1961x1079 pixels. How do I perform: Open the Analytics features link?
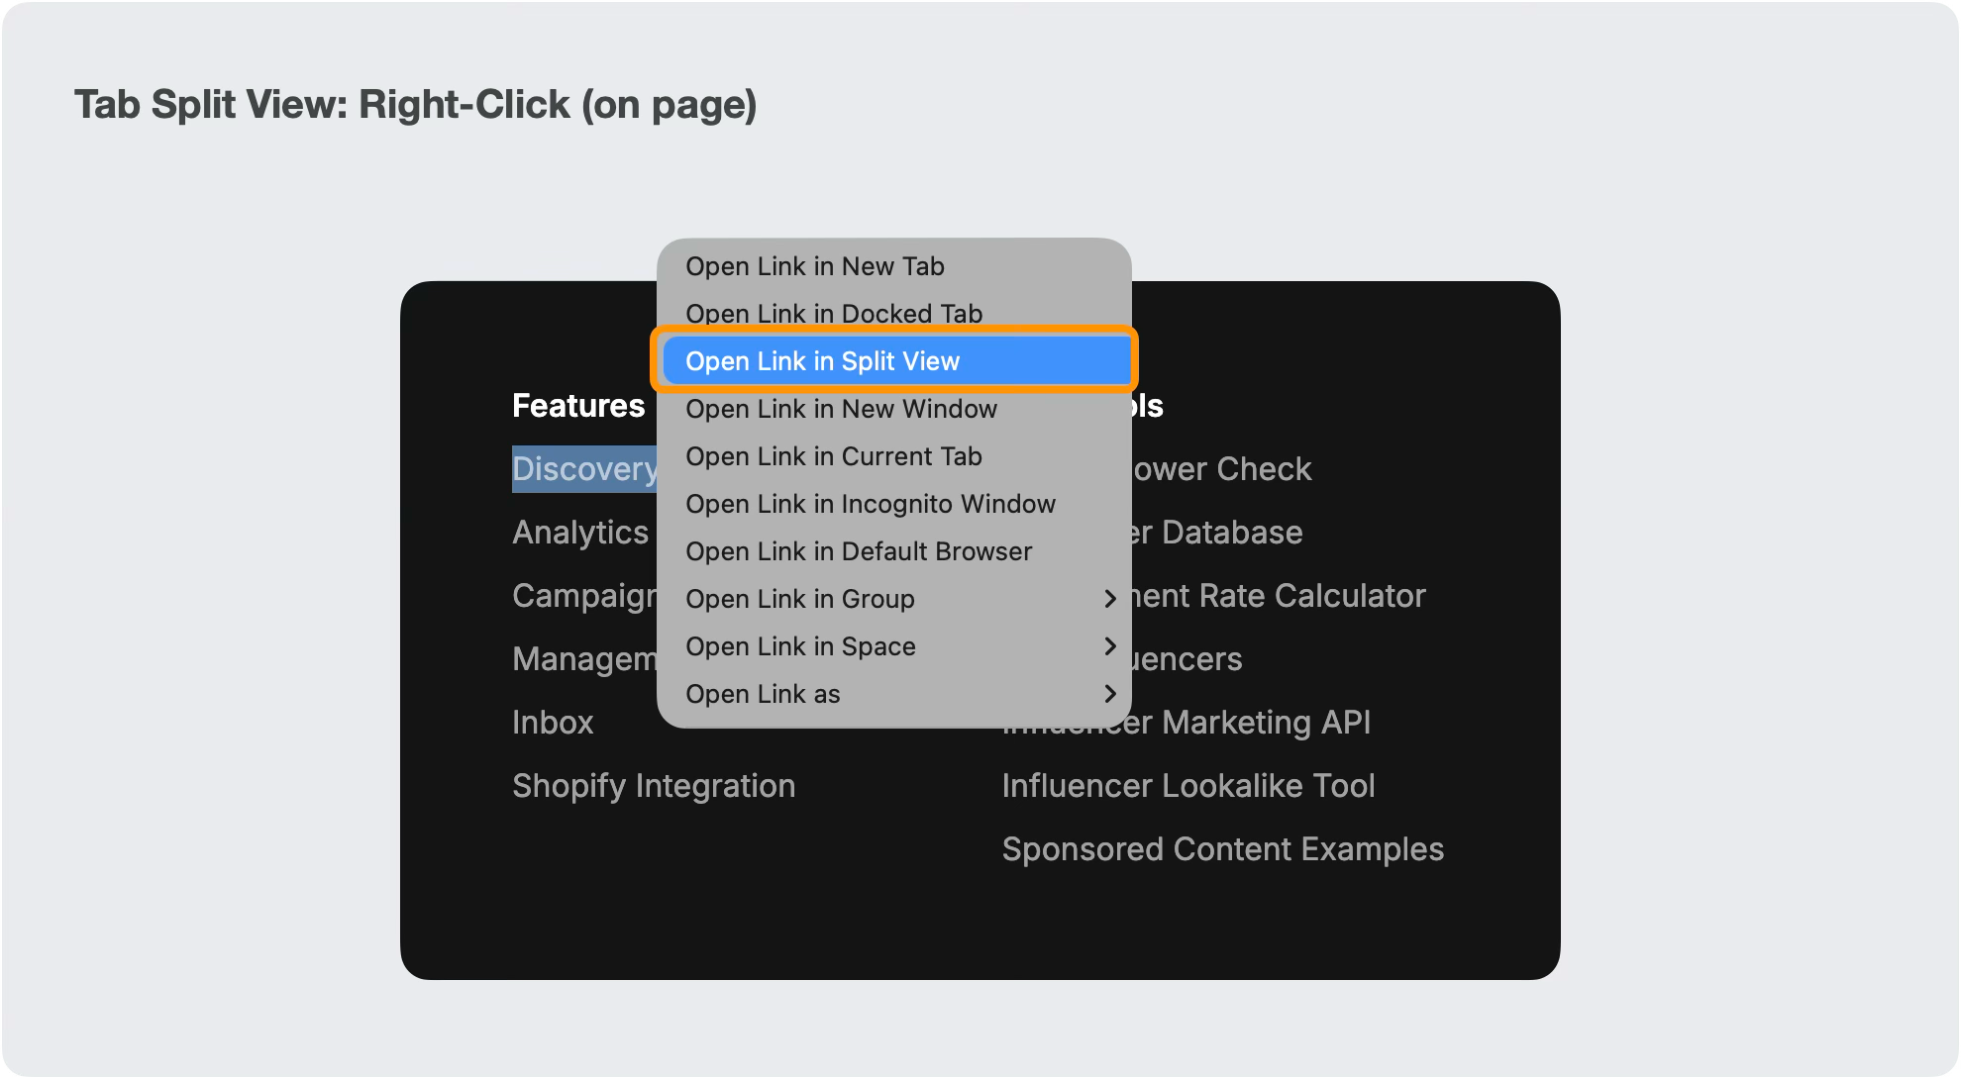pos(580,533)
